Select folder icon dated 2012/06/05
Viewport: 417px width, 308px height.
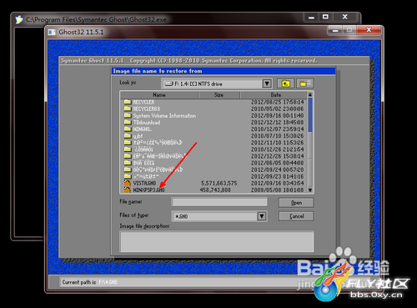[x=128, y=163]
